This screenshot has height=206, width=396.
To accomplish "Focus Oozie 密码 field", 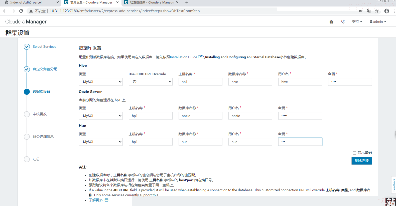I will [x=300, y=116].
